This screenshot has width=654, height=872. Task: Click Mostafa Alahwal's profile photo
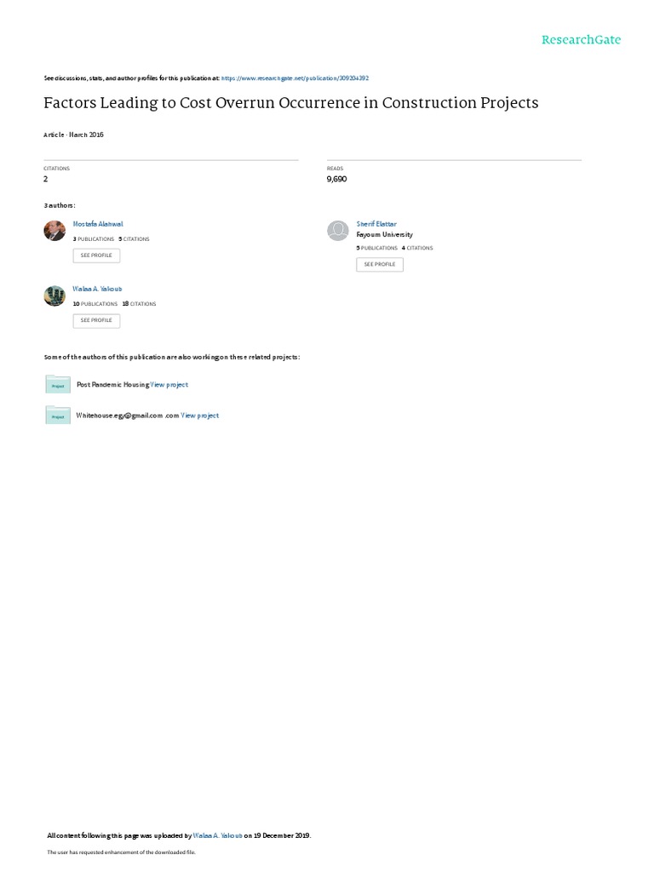point(54,230)
